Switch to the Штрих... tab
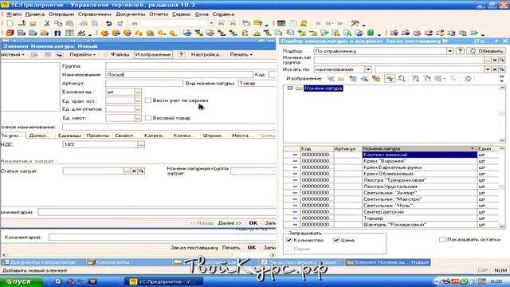This screenshot has width=510, height=287. pyautogui.click(x=213, y=136)
